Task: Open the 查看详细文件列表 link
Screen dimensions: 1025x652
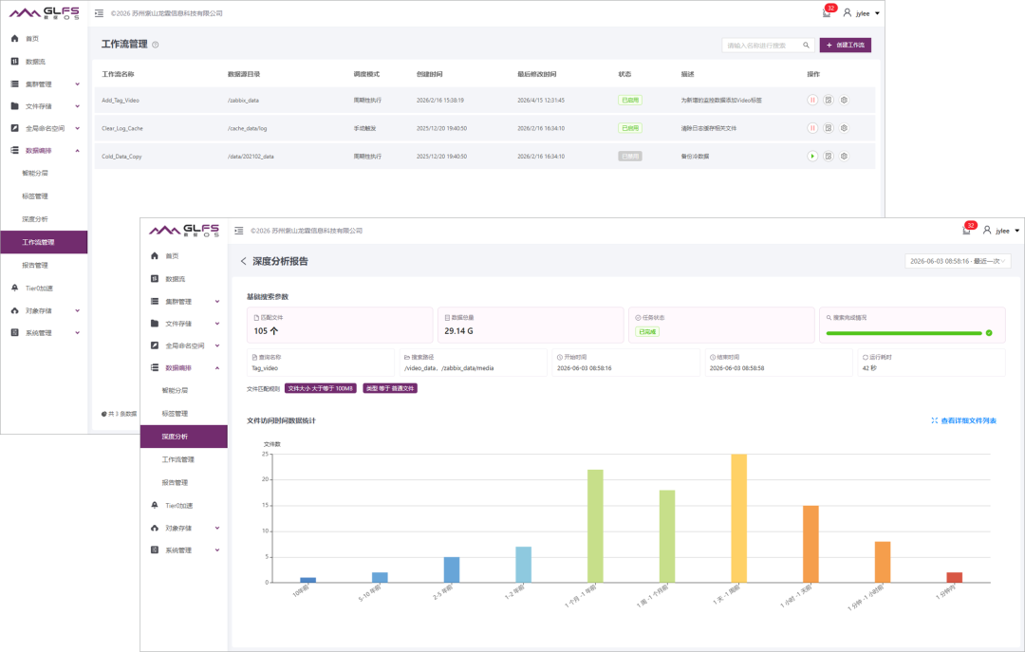Action: pyautogui.click(x=964, y=420)
